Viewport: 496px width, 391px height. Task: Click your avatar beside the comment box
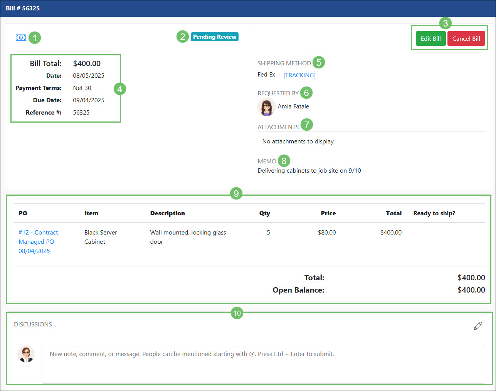click(26, 354)
